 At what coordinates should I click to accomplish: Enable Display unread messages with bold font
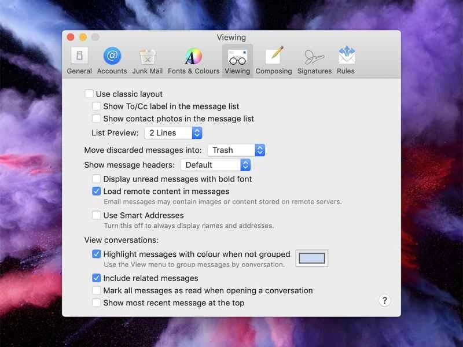(97, 179)
